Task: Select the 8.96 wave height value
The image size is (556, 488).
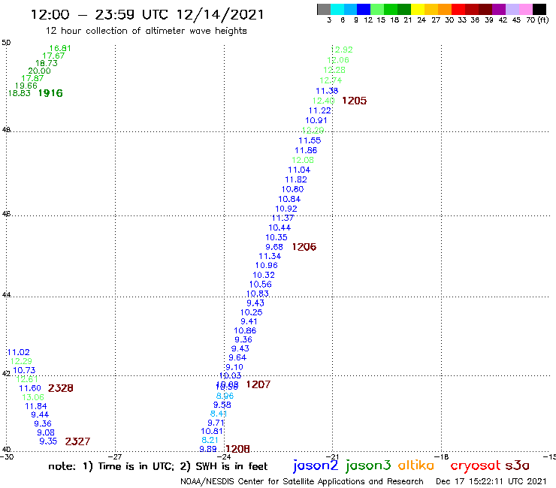Action: 225,396
